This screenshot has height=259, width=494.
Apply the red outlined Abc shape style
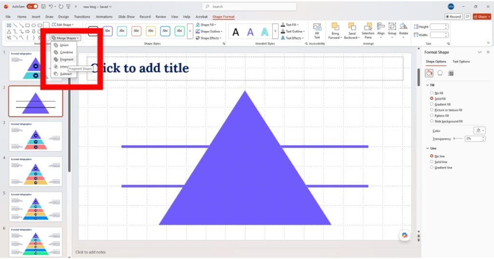[x=137, y=31]
